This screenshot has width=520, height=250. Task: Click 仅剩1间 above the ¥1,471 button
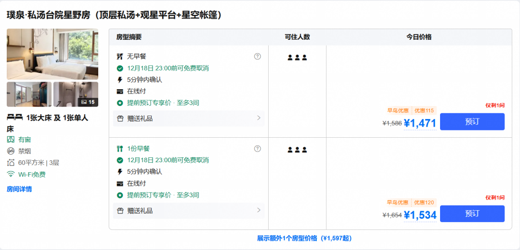point(495,106)
